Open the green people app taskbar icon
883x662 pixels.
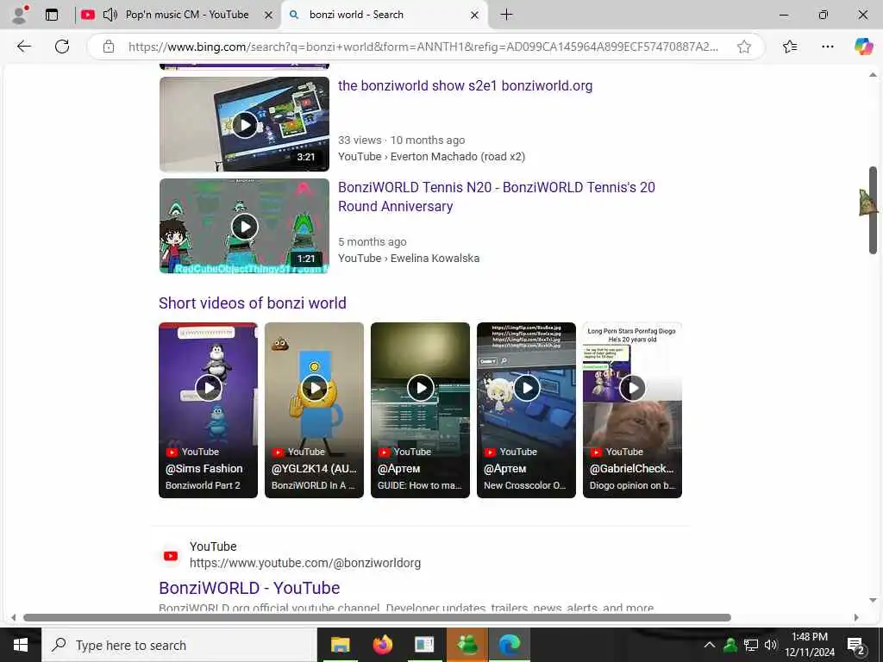467,645
